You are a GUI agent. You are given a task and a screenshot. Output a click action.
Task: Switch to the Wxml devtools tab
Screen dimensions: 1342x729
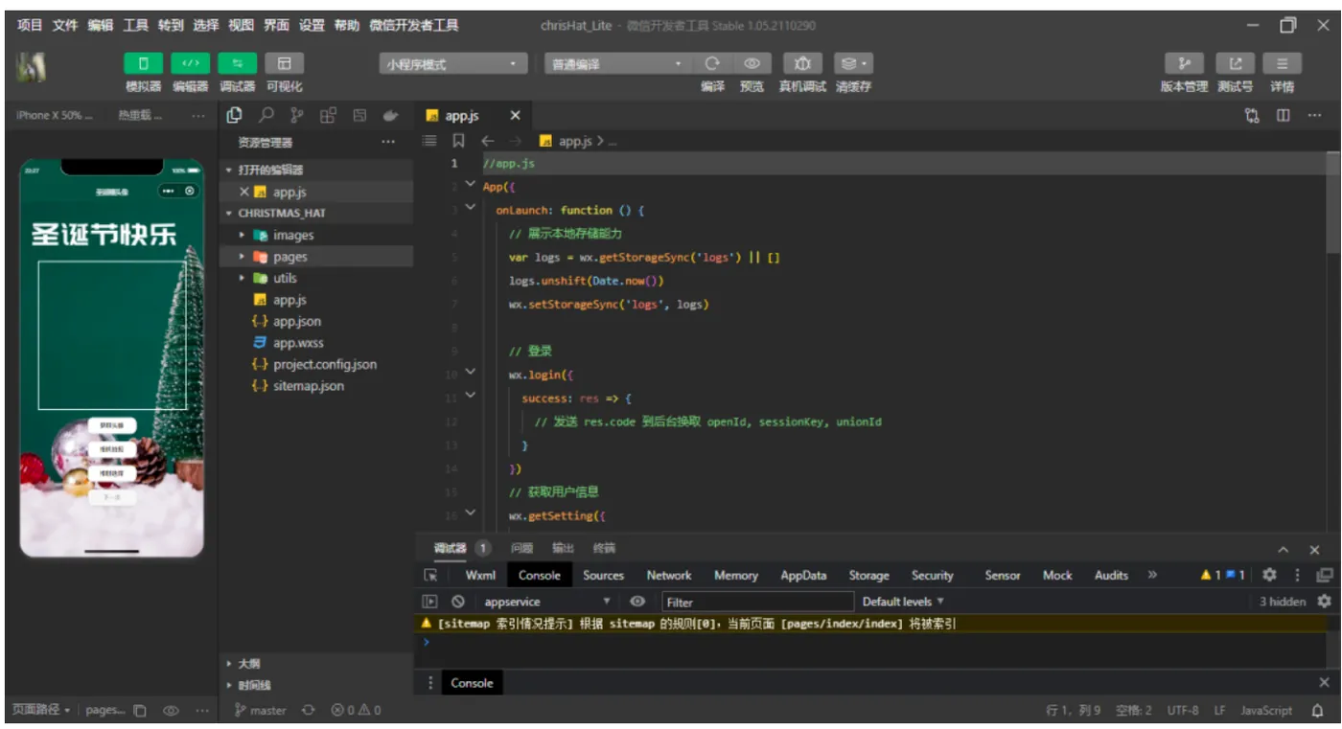(x=480, y=575)
